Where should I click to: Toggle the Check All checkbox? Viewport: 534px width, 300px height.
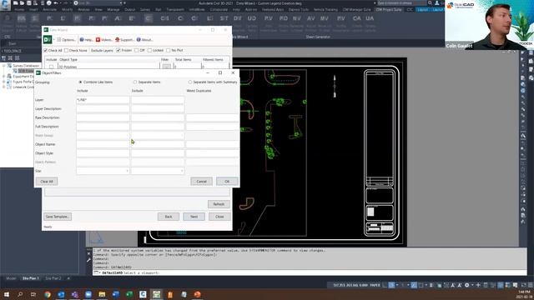click(46, 50)
